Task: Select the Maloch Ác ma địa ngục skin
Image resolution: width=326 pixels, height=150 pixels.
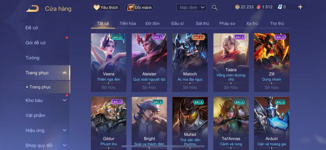Action: coord(190,62)
